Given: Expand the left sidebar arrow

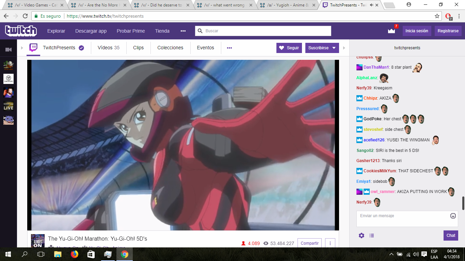Looking at the screenshot, I should (22, 48).
